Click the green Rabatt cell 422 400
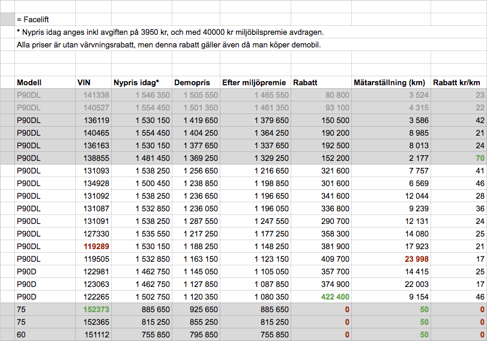The image size is (487, 341). click(321, 297)
